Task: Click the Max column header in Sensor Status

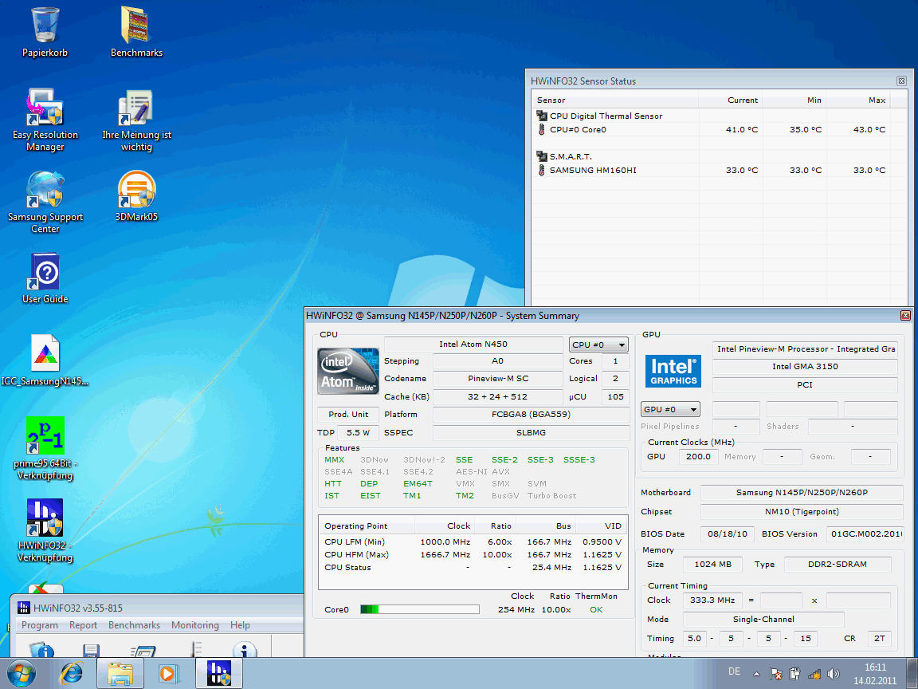Action: pyautogui.click(x=857, y=100)
